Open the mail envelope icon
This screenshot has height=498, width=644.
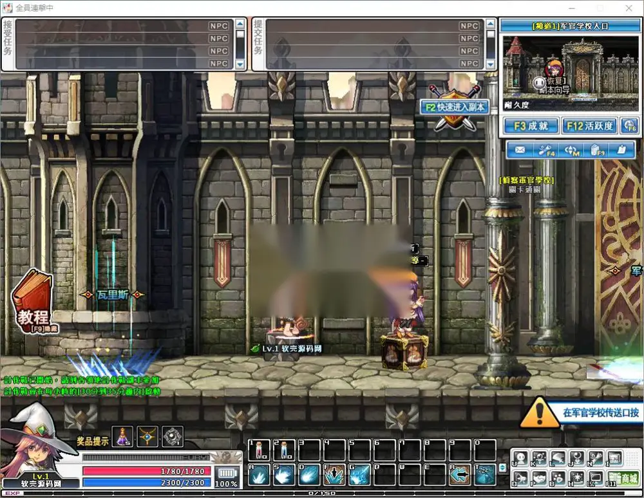point(520,150)
